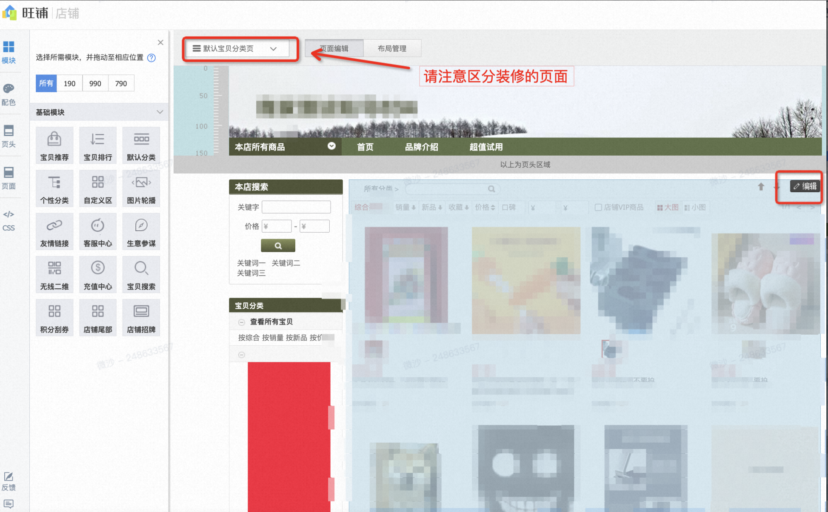The height and width of the screenshot is (512, 828).
Task: Click the 综合 sort option
Action: (361, 208)
